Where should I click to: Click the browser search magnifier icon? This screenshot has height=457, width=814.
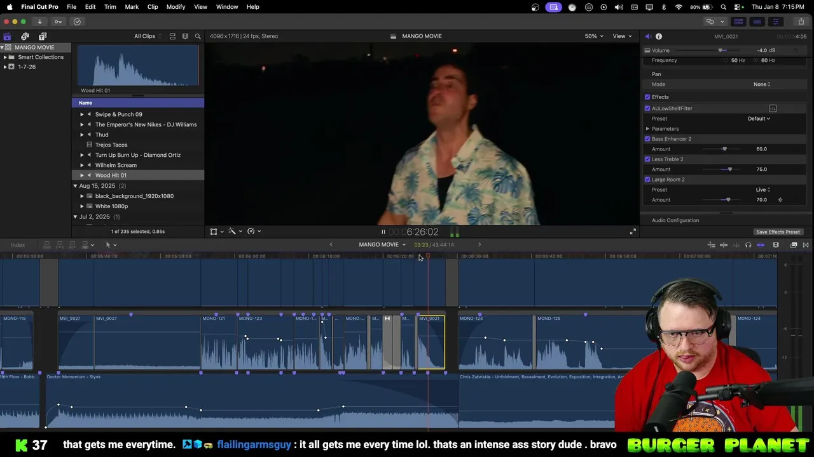coord(198,36)
